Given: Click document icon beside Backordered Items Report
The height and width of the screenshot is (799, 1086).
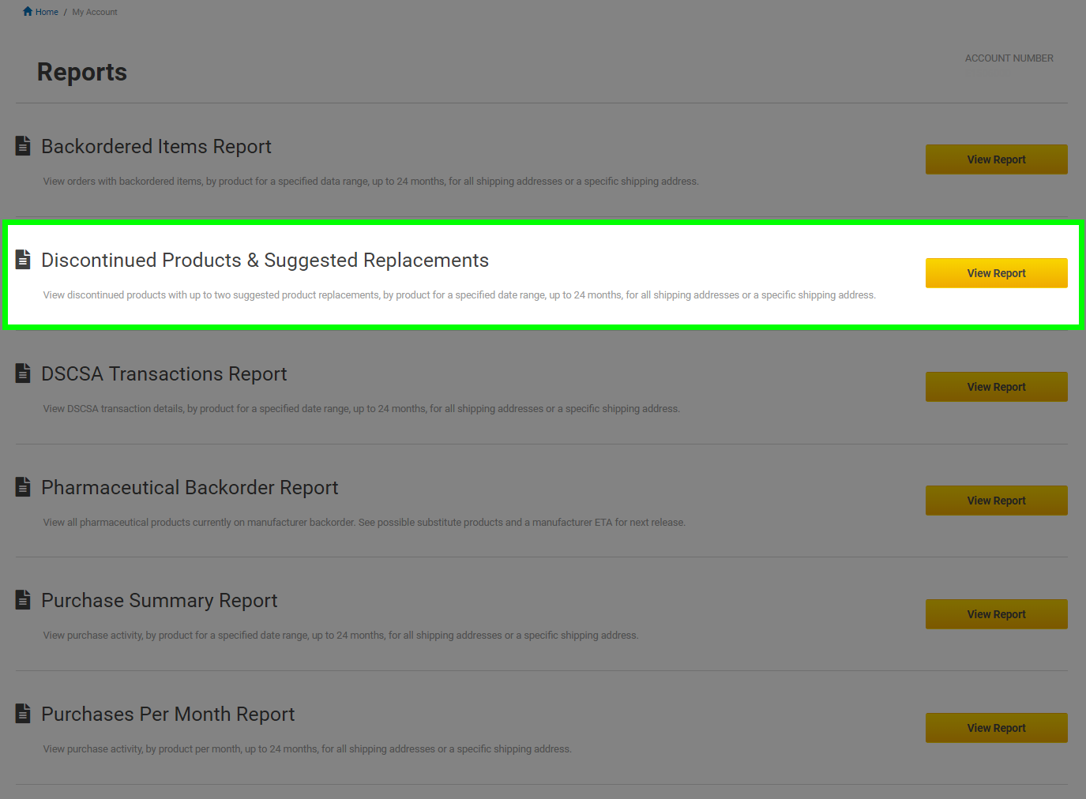Looking at the screenshot, I should pos(23,146).
